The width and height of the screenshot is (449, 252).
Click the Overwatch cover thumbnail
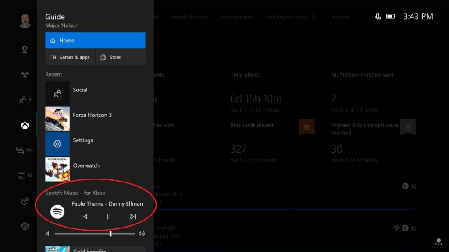(57, 169)
